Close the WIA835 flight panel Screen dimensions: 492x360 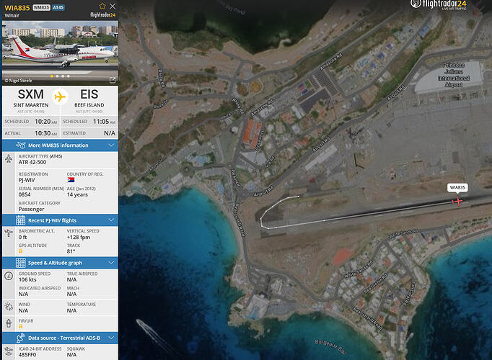(113, 6)
